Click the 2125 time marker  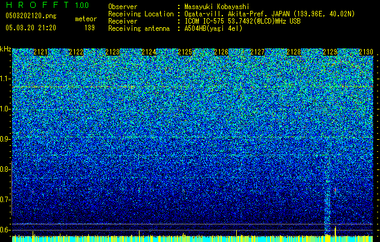pyautogui.click(x=185, y=52)
